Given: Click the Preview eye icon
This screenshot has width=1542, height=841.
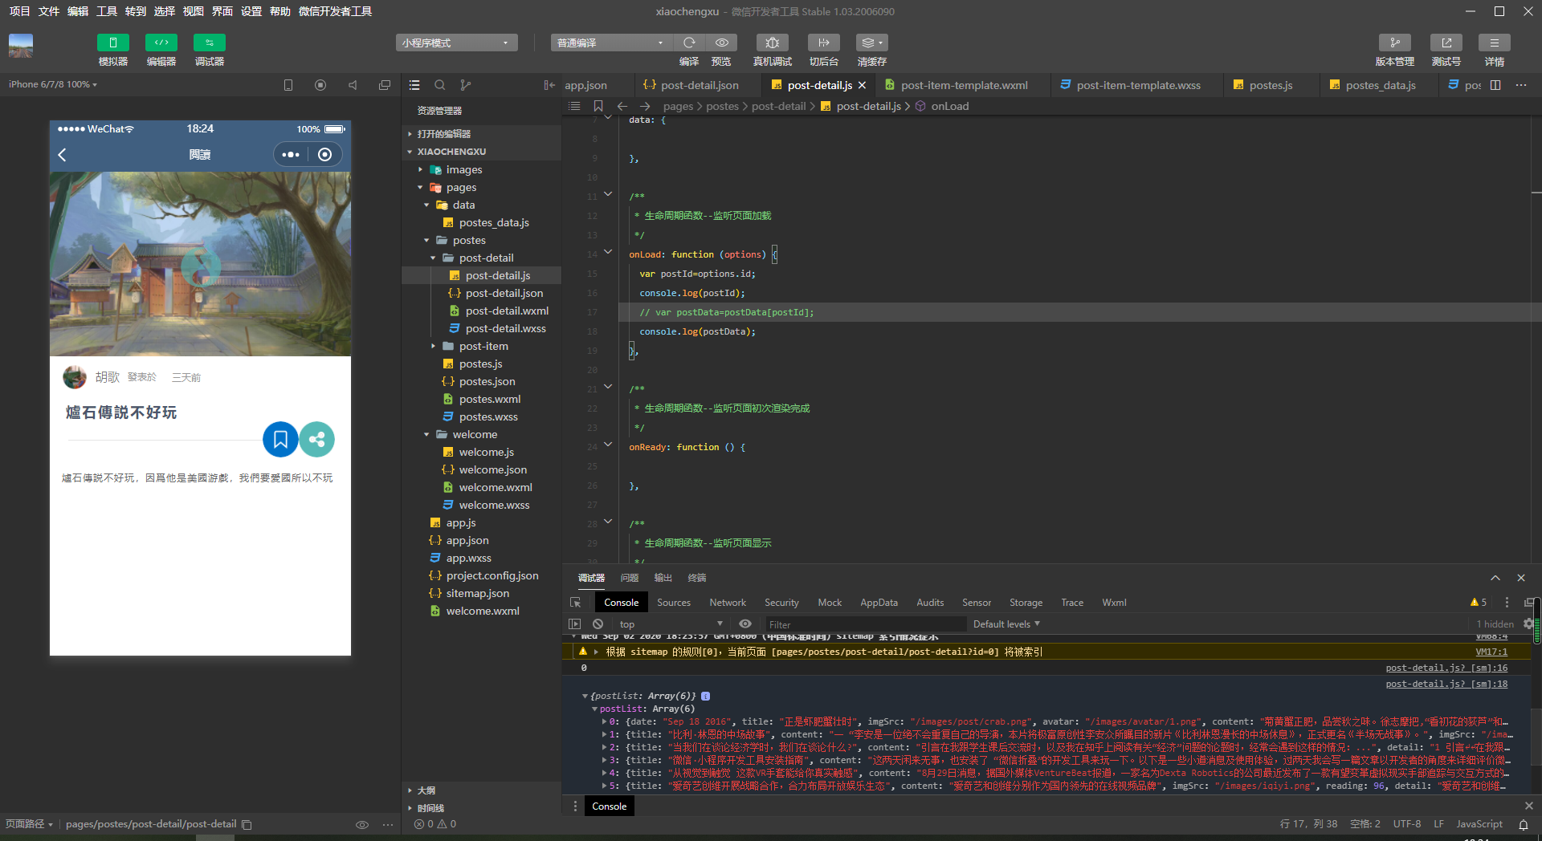Looking at the screenshot, I should click(722, 43).
